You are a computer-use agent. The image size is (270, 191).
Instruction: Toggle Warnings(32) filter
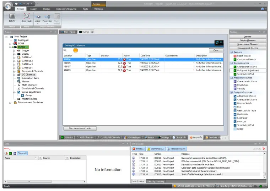(x=156, y=149)
